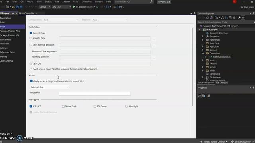Open the Debug menu
255x143 pixels.
click(x=48, y=2)
